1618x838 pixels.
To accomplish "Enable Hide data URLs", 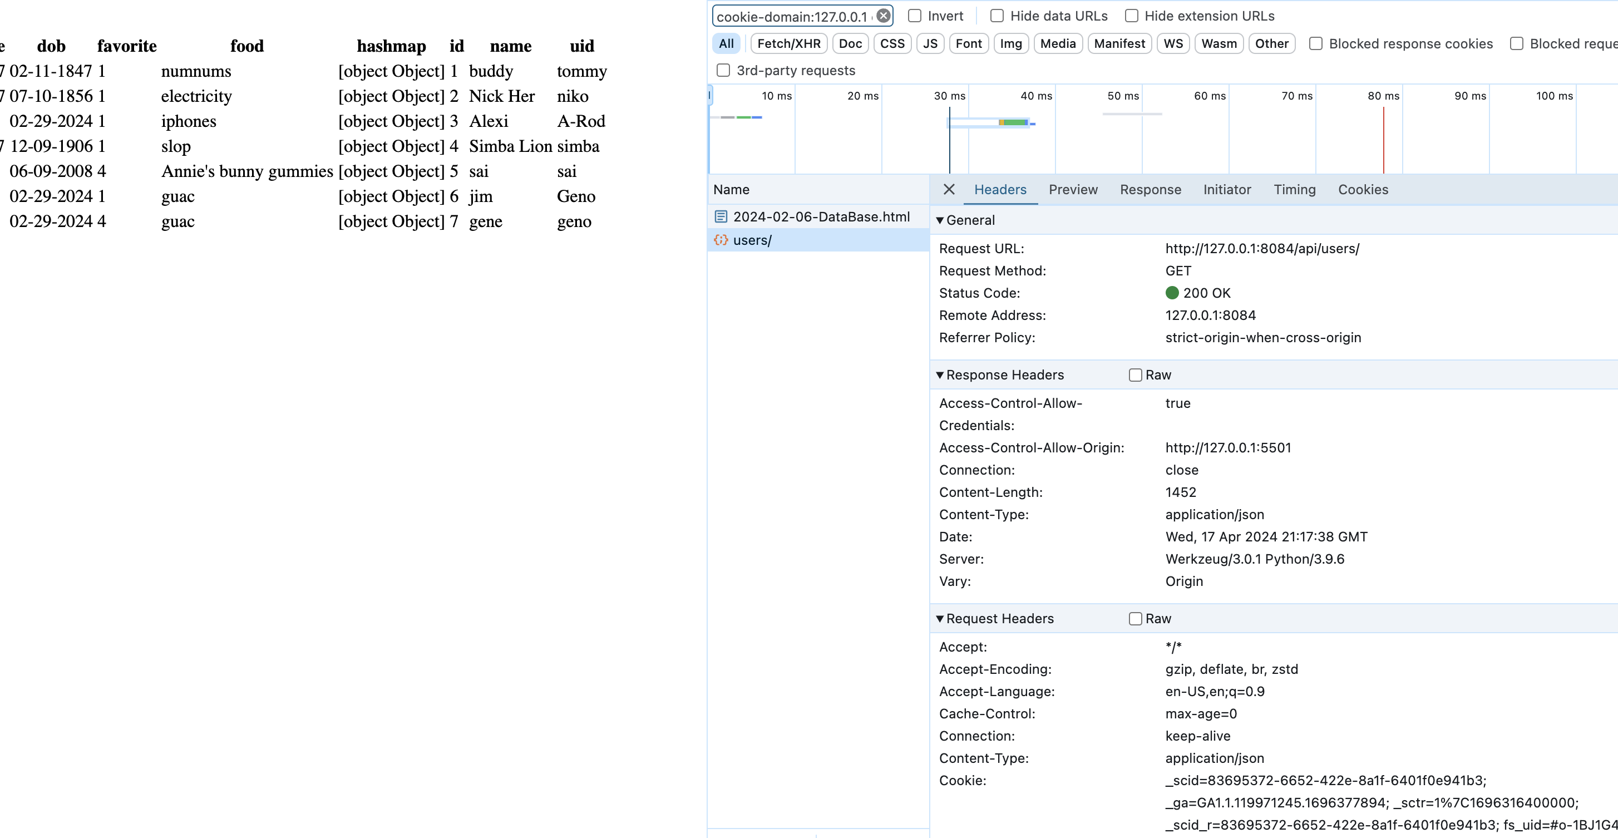I will 997,16.
